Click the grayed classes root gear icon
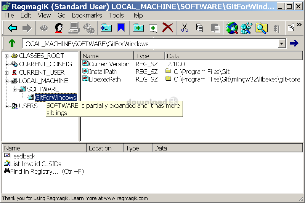 point(44,28)
